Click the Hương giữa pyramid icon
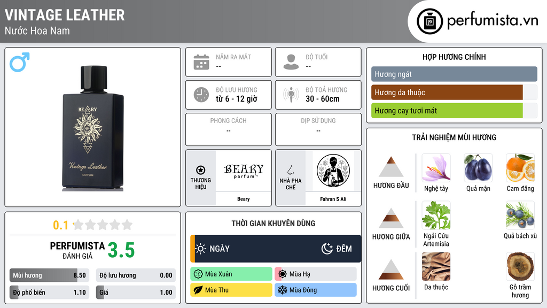 (x=391, y=218)
